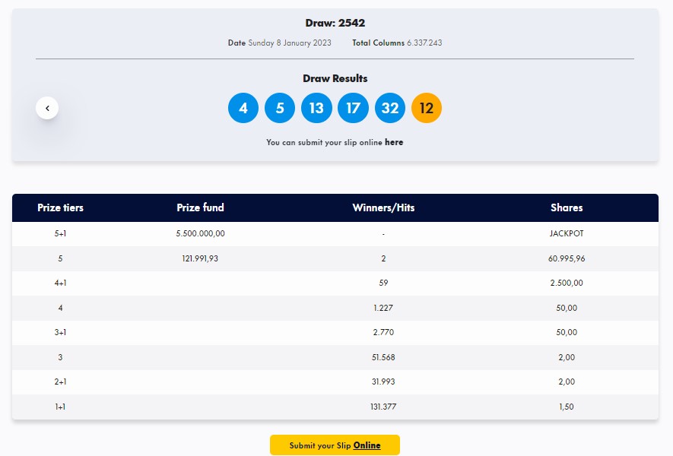Image resolution: width=673 pixels, height=456 pixels.
Task: Click the blue ball number 32
Action: coord(389,108)
